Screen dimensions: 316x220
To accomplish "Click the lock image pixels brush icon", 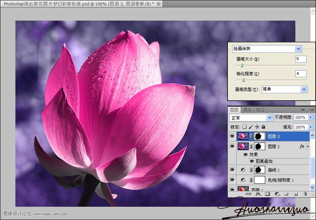I will (251, 127).
